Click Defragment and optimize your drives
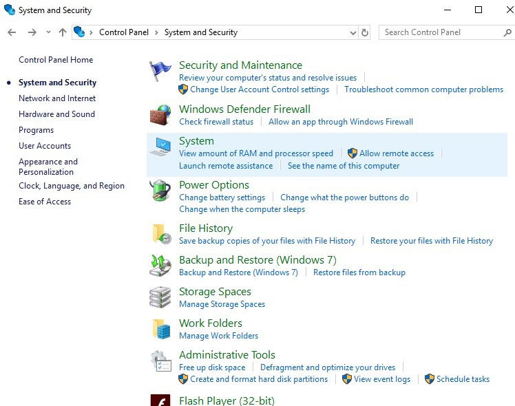Viewport: 515px width, 406px height. 328,367
